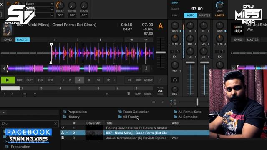Open the History favorite folder
Image resolution: width=267 pixels, height=150 pixels.
tap(71, 117)
